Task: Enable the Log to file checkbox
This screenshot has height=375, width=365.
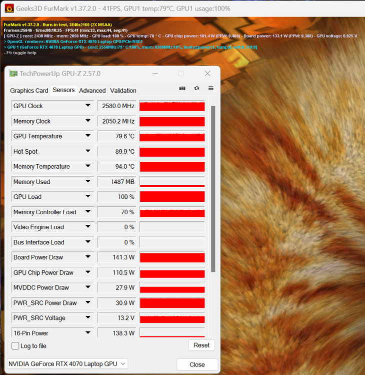Action: 15,346
